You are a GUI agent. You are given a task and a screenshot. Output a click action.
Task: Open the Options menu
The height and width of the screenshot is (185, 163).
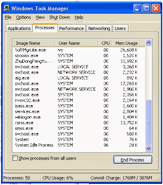[24, 17]
